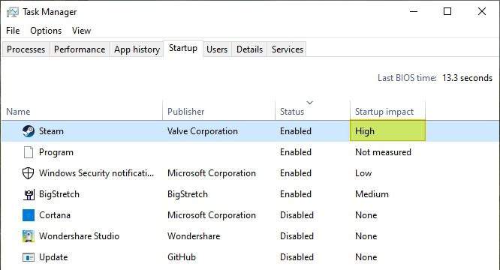Click the Task Manager title bar icon
The width and height of the screenshot is (500, 270).
coord(13,12)
